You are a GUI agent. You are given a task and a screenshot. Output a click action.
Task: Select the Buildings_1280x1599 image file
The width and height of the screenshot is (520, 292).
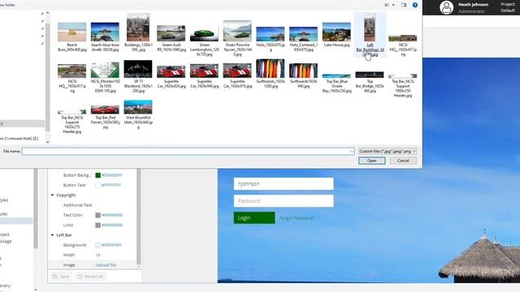tap(138, 32)
